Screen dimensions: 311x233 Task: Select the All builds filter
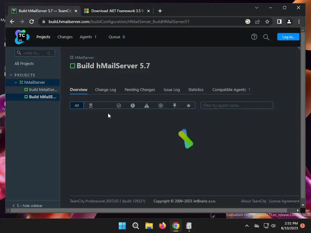coord(77,105)
